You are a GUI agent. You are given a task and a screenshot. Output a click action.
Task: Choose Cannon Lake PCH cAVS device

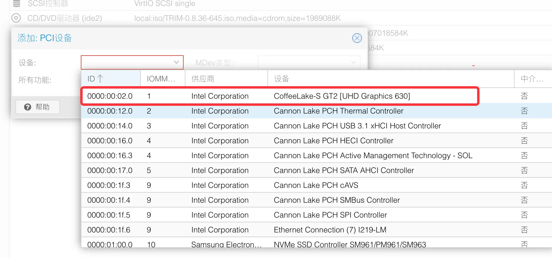click(316, 185)
